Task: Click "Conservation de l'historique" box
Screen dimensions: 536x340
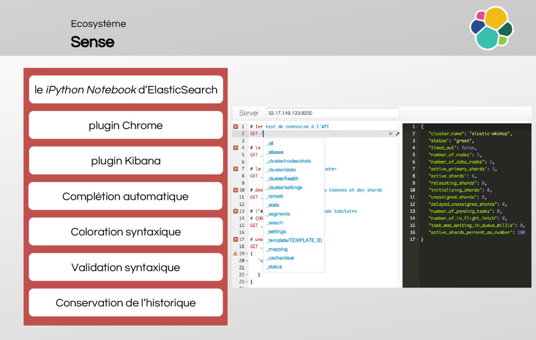Action: point(126,303)
